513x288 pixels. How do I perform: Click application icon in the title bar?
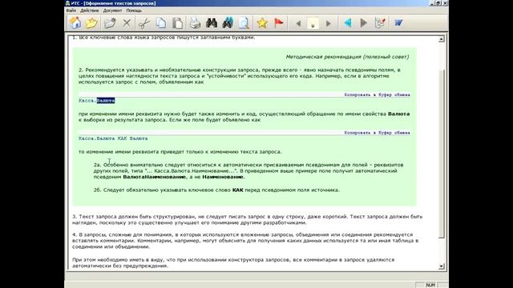(x=67, y=3)
